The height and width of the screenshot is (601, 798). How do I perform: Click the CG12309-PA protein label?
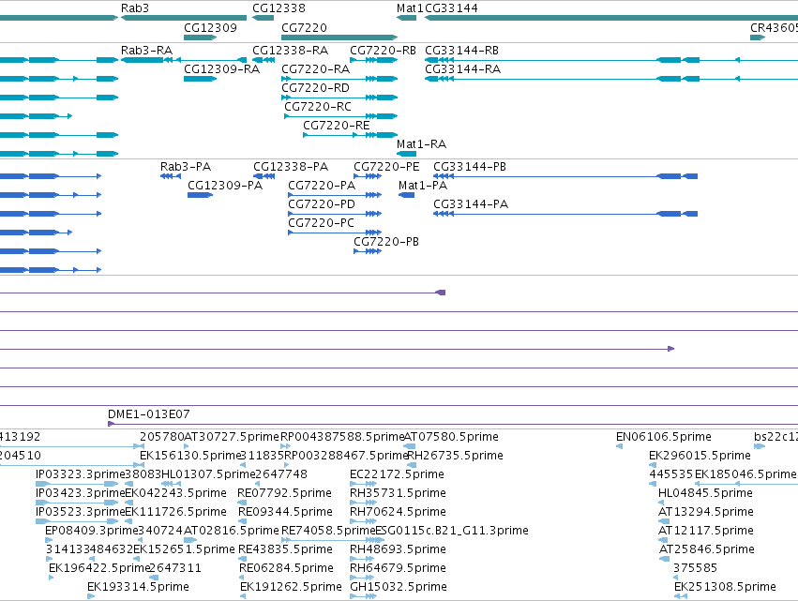[225, 186]
